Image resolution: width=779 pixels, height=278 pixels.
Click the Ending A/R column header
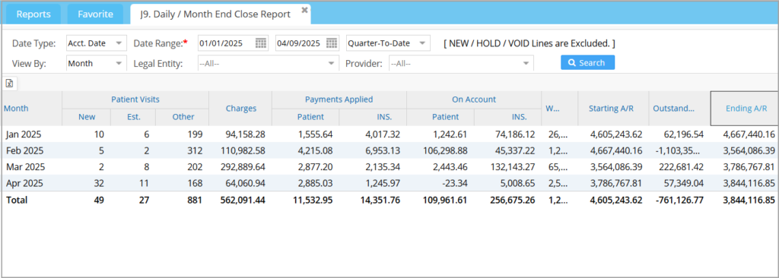746,108
